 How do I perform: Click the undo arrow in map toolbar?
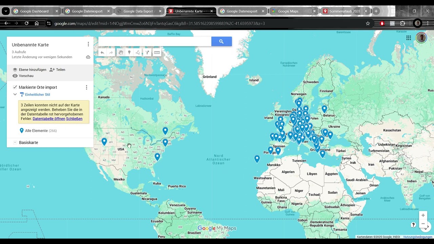coord(102,53)
